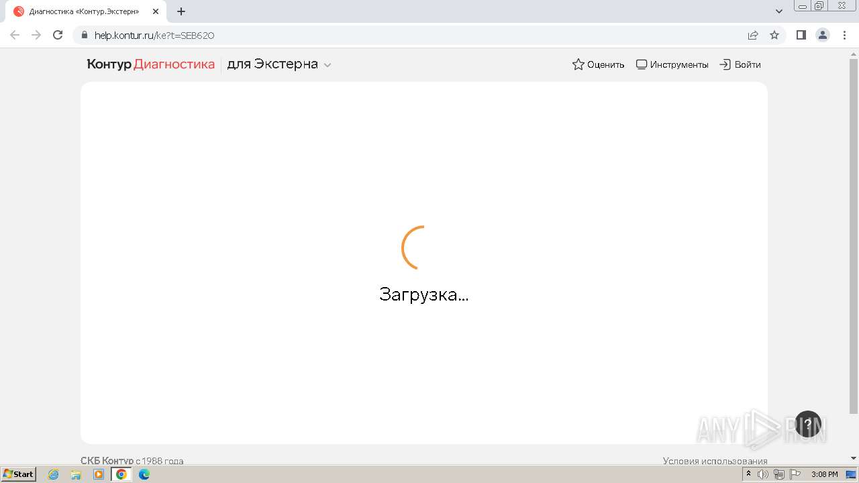Open the help question-mark bubble

pyautogui.click(x=808, y=424)
